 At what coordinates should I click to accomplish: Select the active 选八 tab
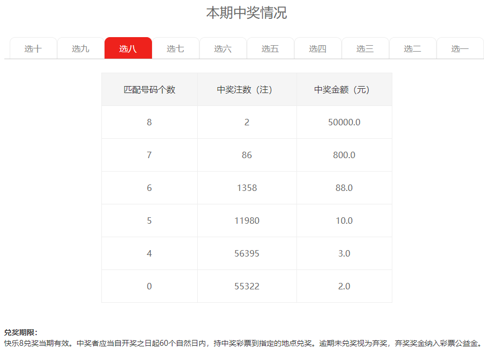click(128, 48)
